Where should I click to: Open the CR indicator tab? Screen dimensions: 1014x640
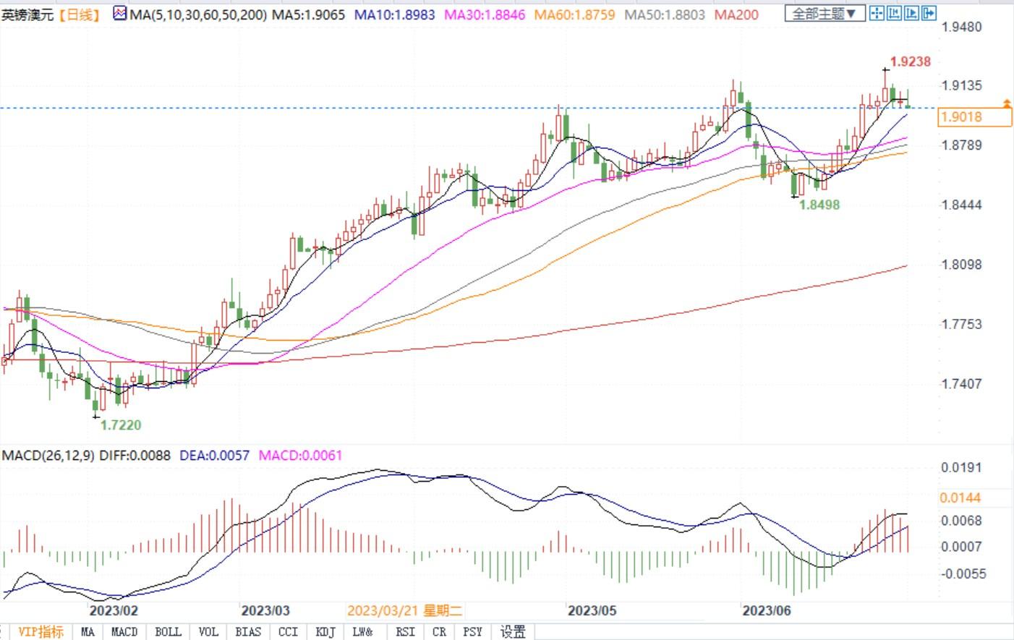pyautogui.click(x=439, y=631)
